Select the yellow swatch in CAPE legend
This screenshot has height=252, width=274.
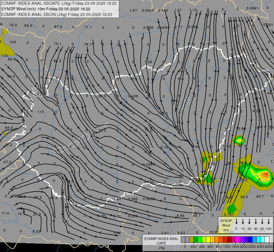pos(208,239)
